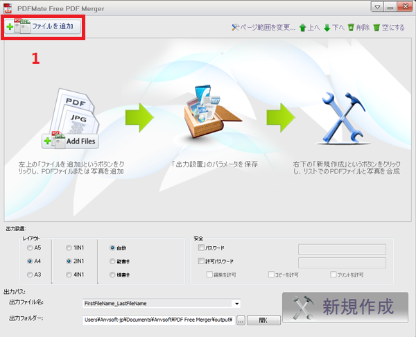416x337 pixels.
Task: Select the A4 layout radio button
Action: tap(30, 261)
